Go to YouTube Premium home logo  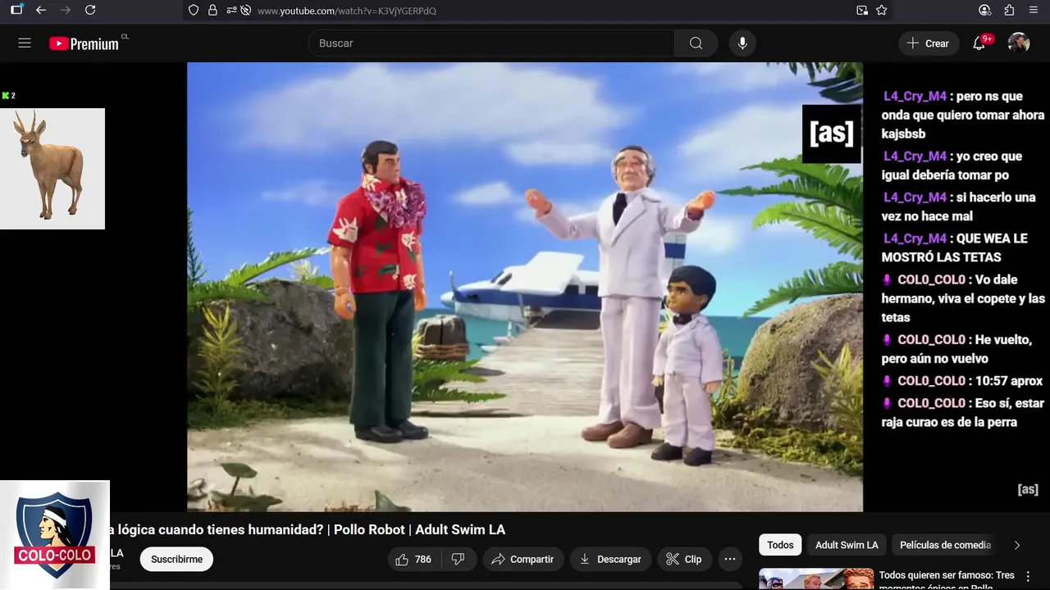click(84, 43)
